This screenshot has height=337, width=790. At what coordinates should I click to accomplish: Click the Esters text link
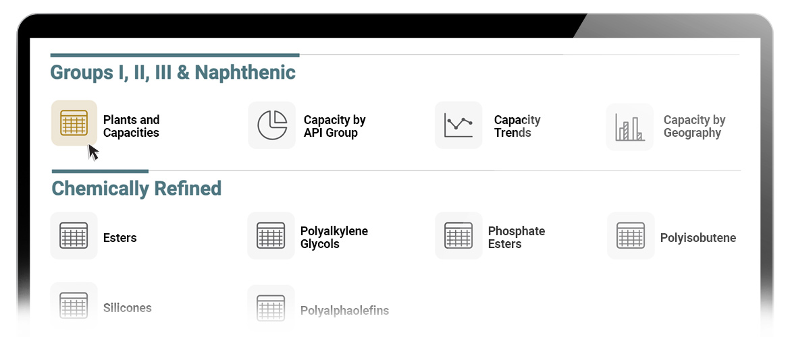point(120,238)
